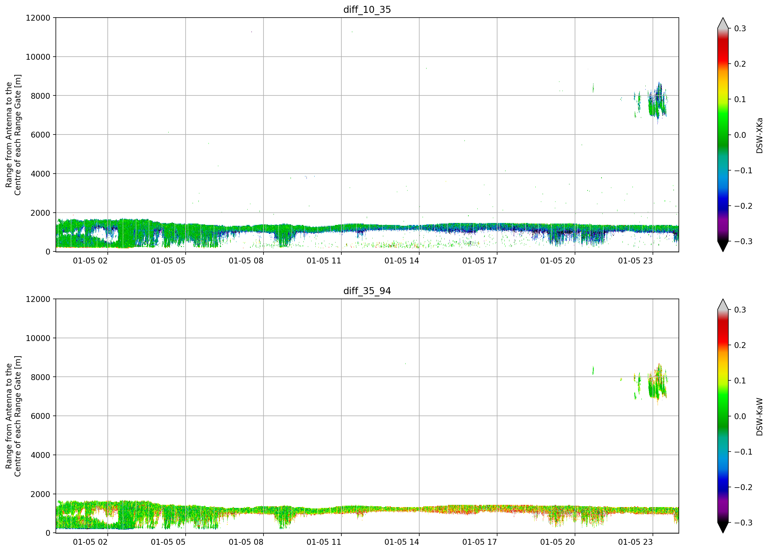769x552 pixels.
Task: Click the 6000 y-tick on diff_35_94 plot
Action: coord(40,416)
